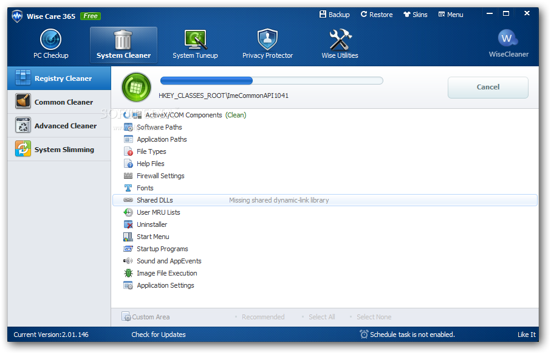Select the System Tuneup monitor icon

pyautogui.click(x=195, y=40)
